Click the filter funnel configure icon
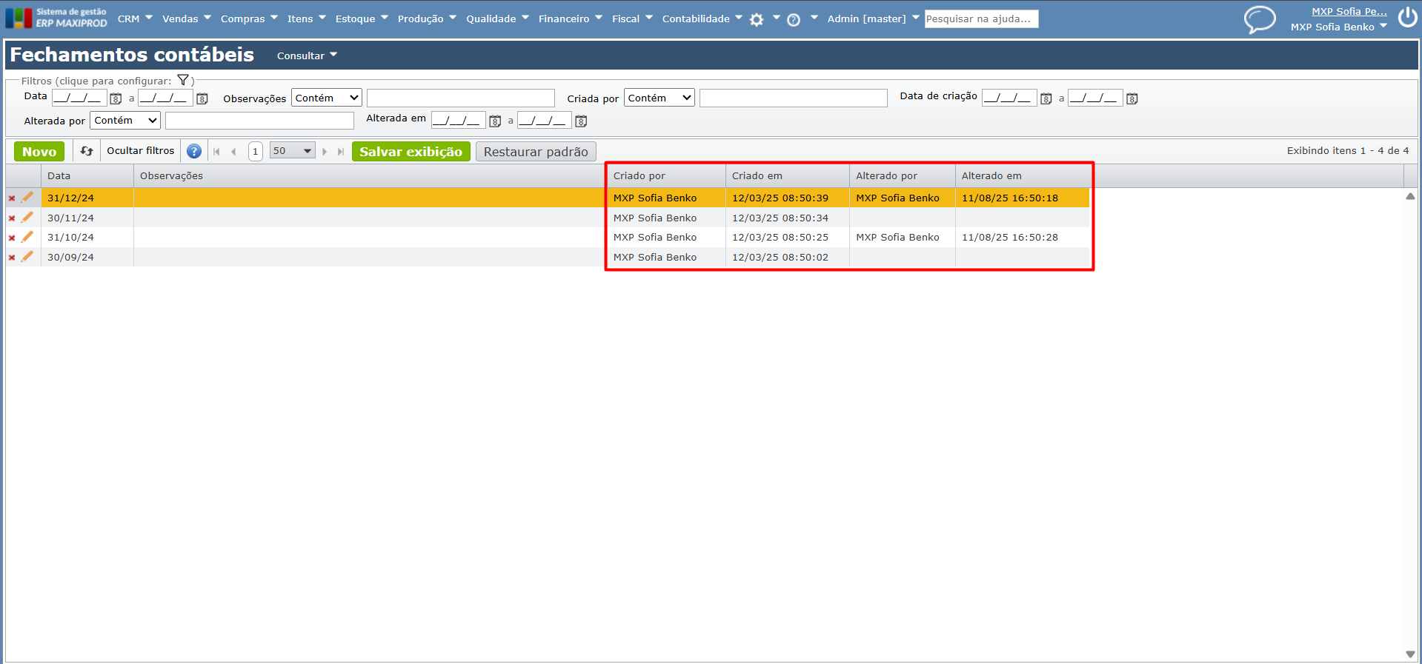1422x664 pixels. click(x=183, y=80)
